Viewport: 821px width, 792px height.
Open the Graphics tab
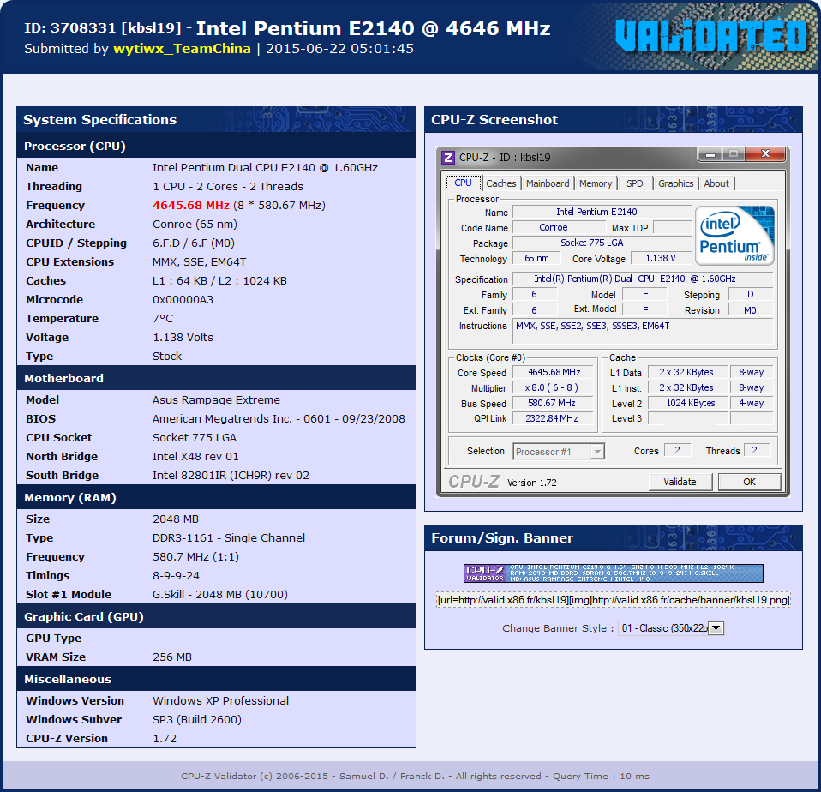[675, 183]
